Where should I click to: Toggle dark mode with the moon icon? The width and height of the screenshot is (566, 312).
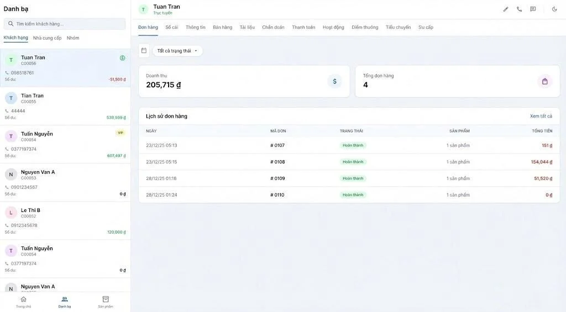pos(554,9)
